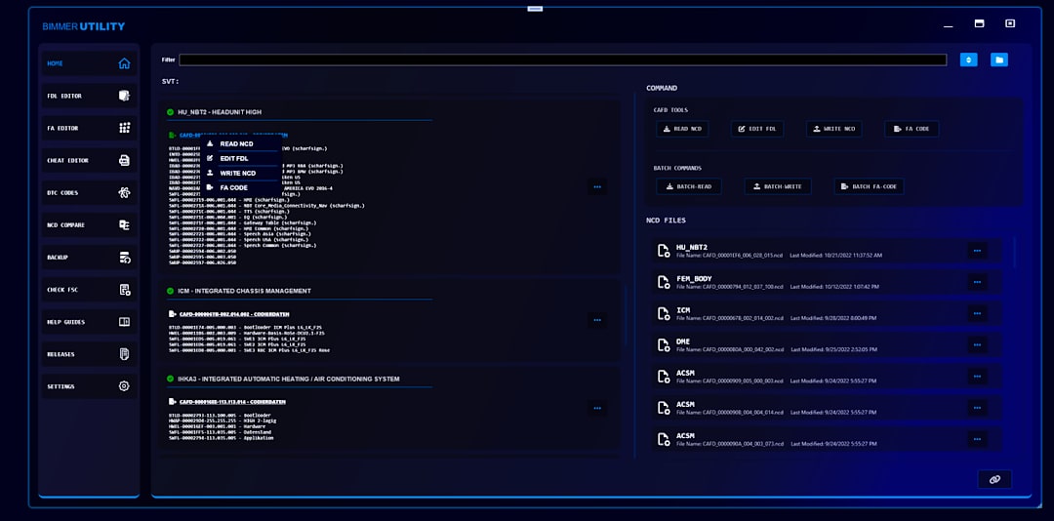Toggle the IHKA3 heating system status indicator
1054x521 pixels.
[x=170, y=379]
